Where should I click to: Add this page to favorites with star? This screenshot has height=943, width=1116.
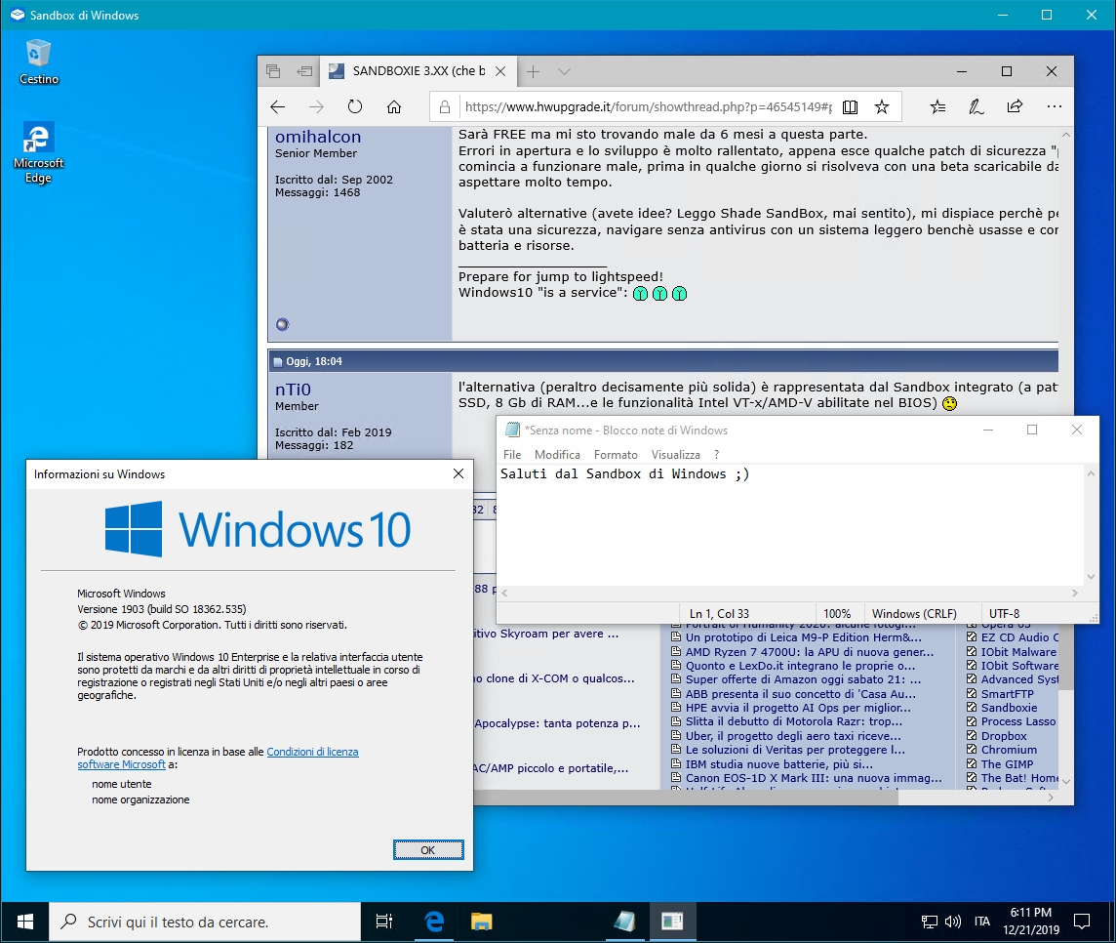click(x=882, y=106)
